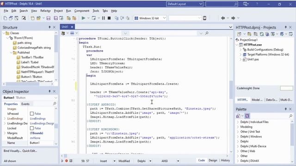
Task: Switch to the Events tab
Action: [x=25, y=104]
